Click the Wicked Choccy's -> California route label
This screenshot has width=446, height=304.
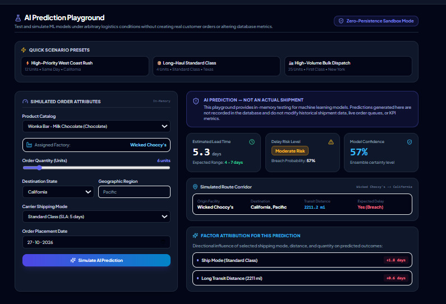384,187
